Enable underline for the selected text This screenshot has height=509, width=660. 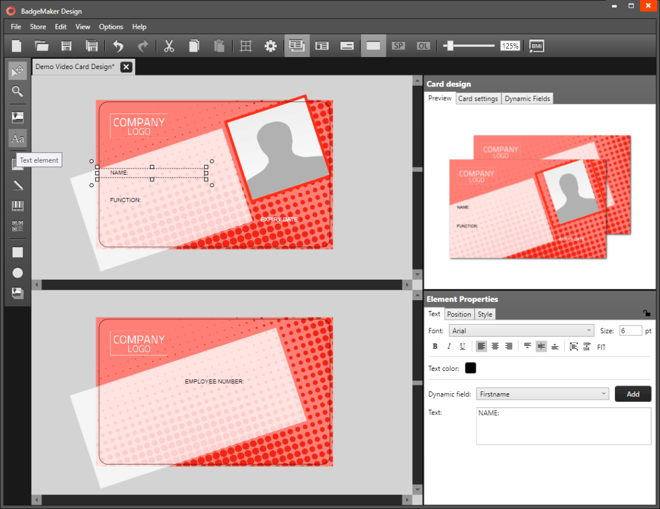[x=462, y=346]
